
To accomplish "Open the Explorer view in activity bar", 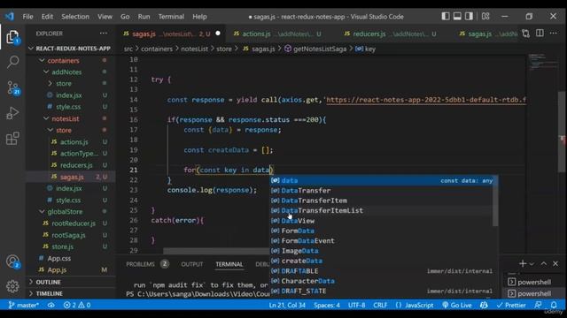I will pos(12,37).
